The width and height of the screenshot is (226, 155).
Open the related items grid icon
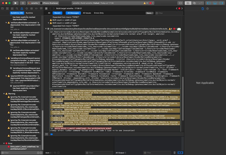(x=46, y=9)
